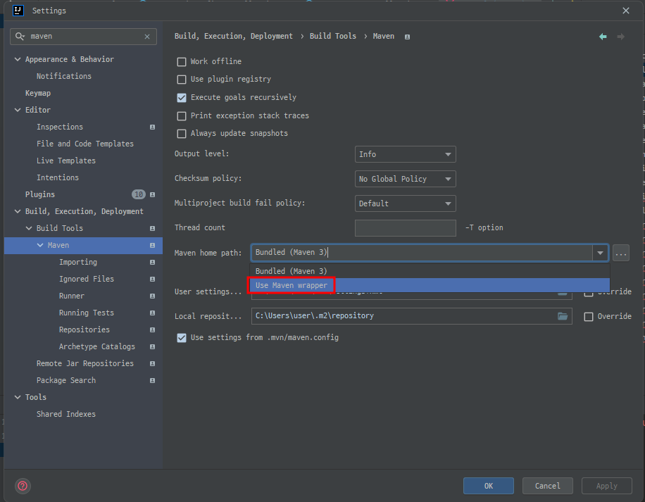The height and width of the screenshot is (502, 645).
Task: Click the IntelliJ logo in title bar
Action: click(18, 11)
